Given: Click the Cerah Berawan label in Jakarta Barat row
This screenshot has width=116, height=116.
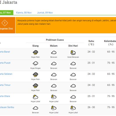Looking at the screenshot, I should (73, 57).
